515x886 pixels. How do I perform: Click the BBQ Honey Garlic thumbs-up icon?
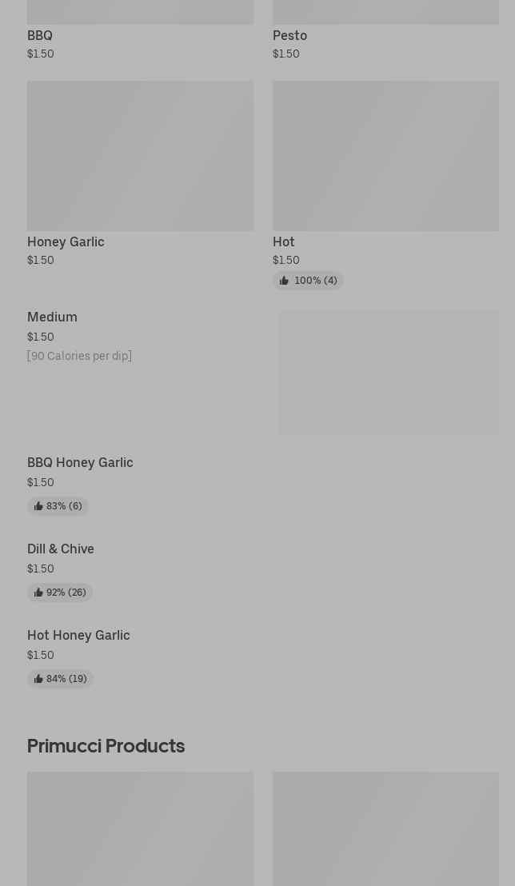coord(38,506)
